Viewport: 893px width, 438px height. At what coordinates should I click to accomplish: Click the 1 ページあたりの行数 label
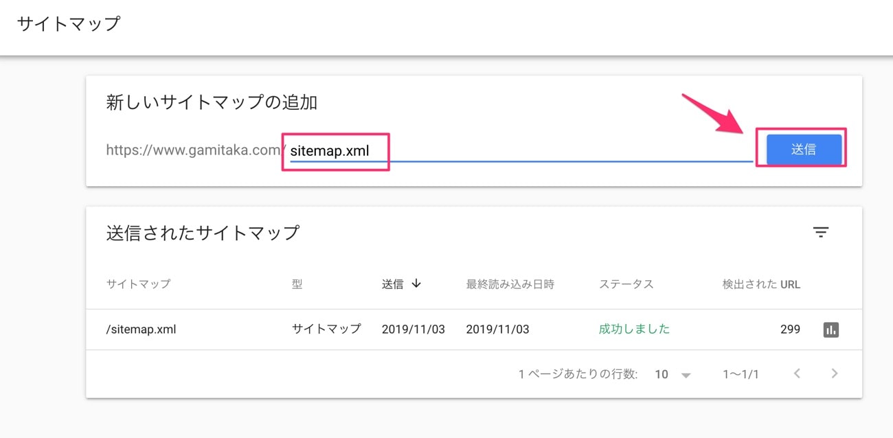(x=578, y=374)
